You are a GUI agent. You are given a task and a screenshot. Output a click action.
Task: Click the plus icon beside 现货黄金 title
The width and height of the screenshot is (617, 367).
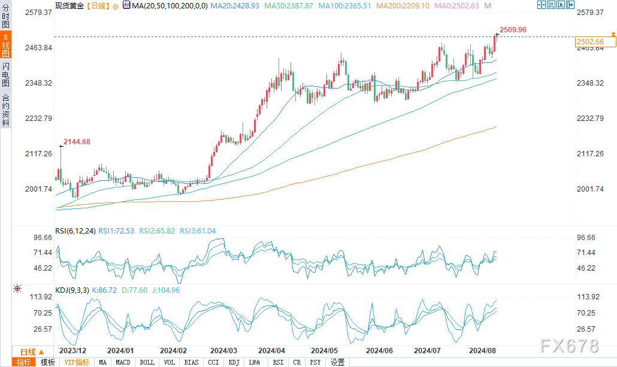pyautogui.click(x=116, y=5)
